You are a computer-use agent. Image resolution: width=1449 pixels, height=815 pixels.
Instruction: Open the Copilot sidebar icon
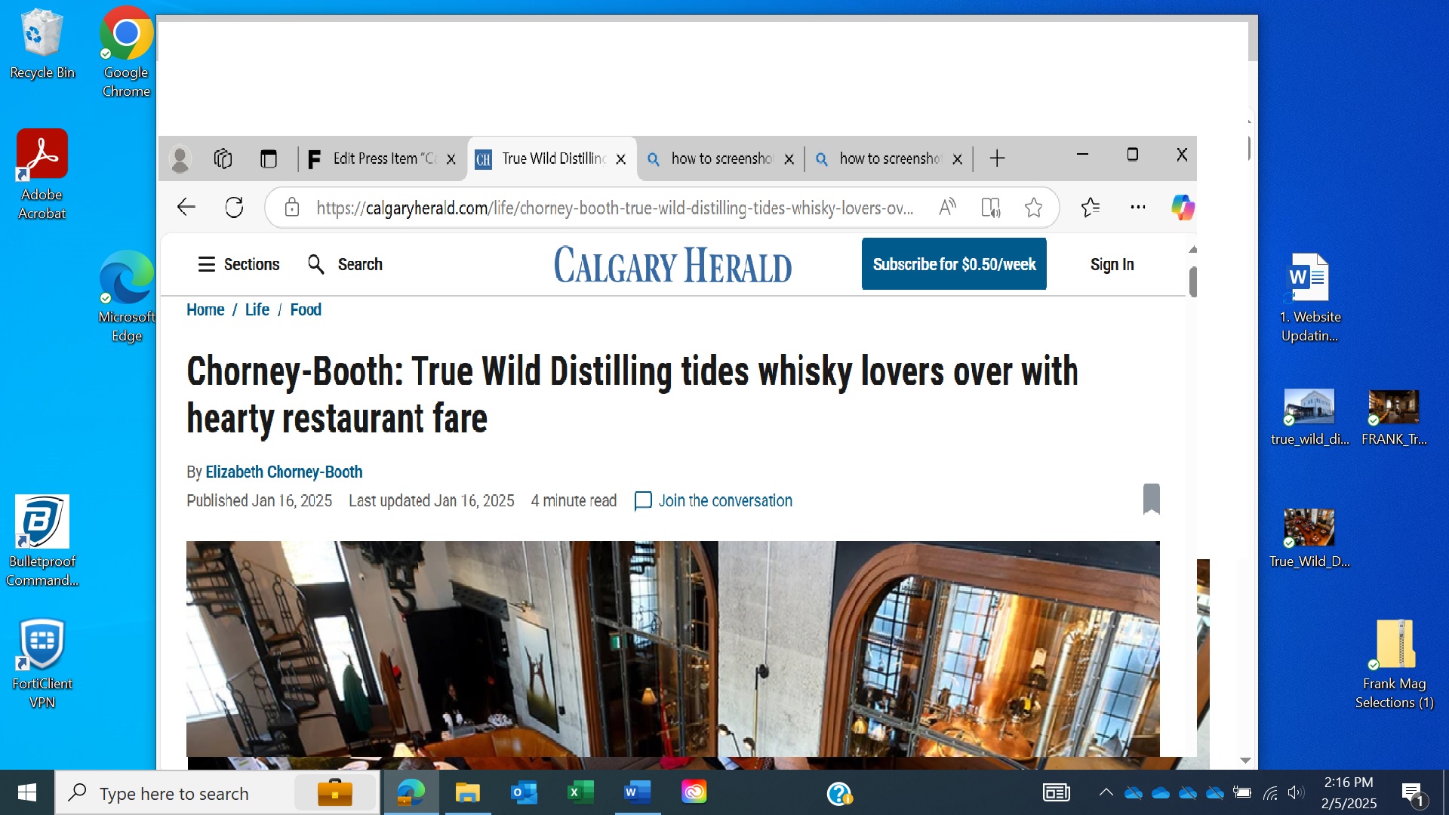point(1183,207)
